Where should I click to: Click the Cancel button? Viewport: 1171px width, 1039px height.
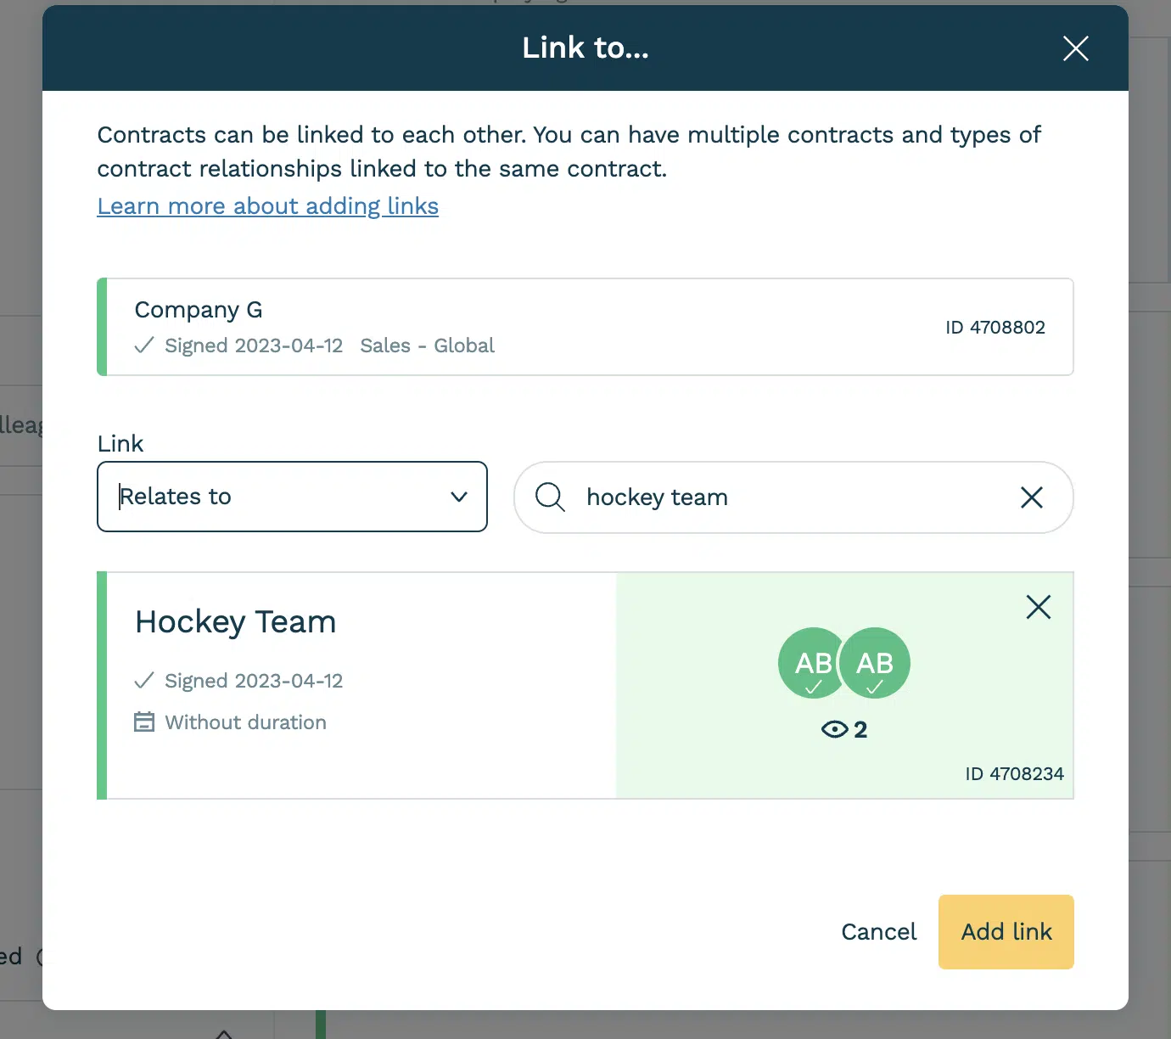coord(878,932)
